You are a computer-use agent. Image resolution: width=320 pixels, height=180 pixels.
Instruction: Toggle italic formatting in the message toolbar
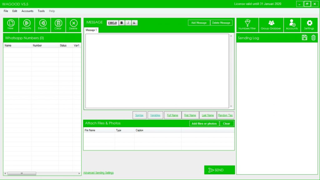128,23
